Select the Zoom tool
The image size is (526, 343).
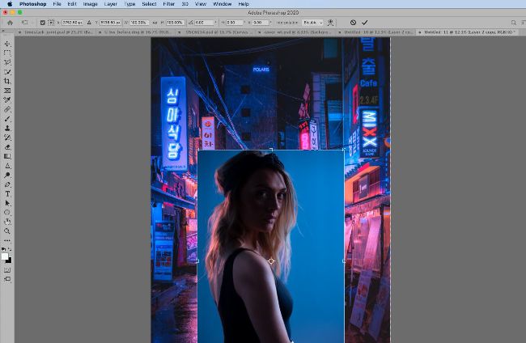point(7,231)
